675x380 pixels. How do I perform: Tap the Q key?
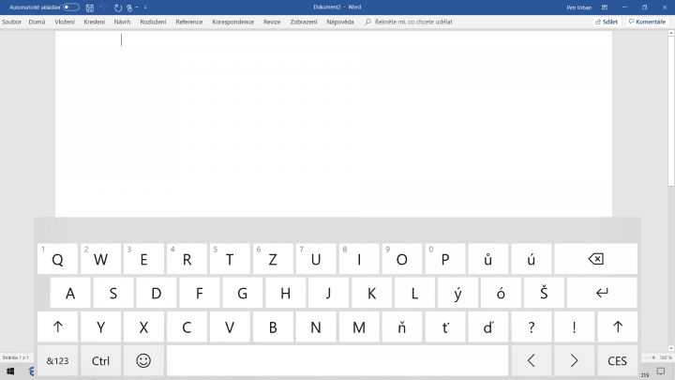[x=58, y=259]
